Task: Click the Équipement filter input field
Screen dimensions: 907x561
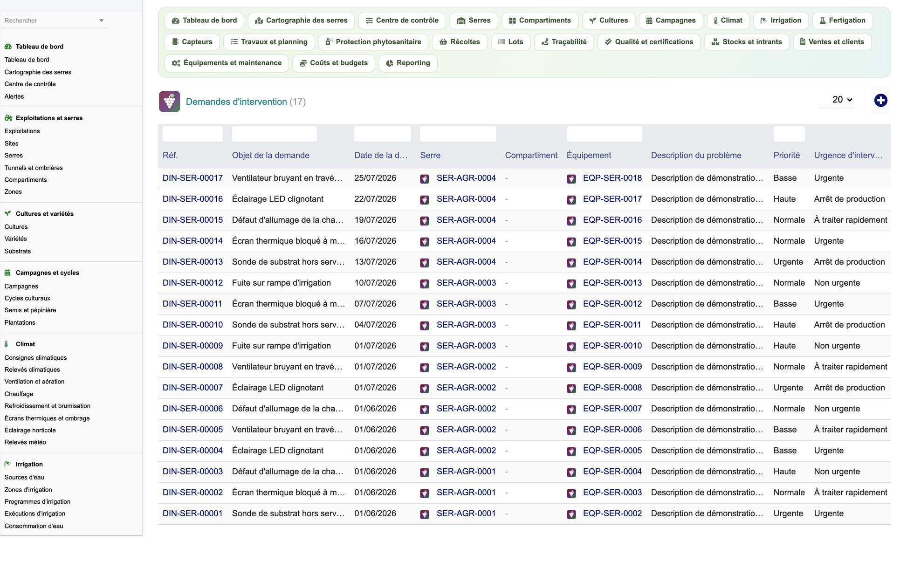Action: pos(604,134)
